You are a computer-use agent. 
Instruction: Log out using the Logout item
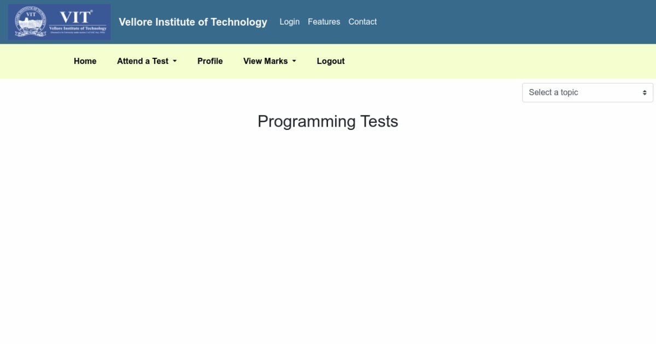[331, 61]
